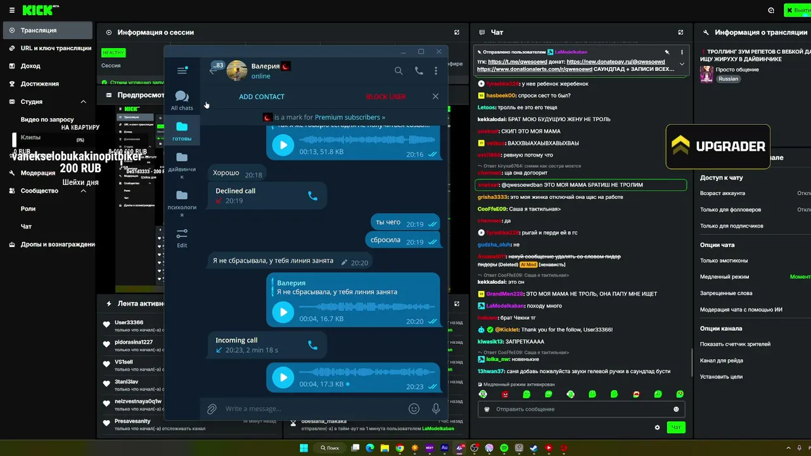Open Spotify from taskbar

(504, 448)
